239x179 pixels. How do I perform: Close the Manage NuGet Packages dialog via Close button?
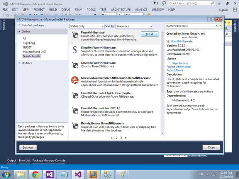click(x=211, y=147)
